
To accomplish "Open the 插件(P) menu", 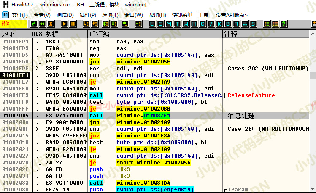I will pyautogui.click(x=88, y=15).
